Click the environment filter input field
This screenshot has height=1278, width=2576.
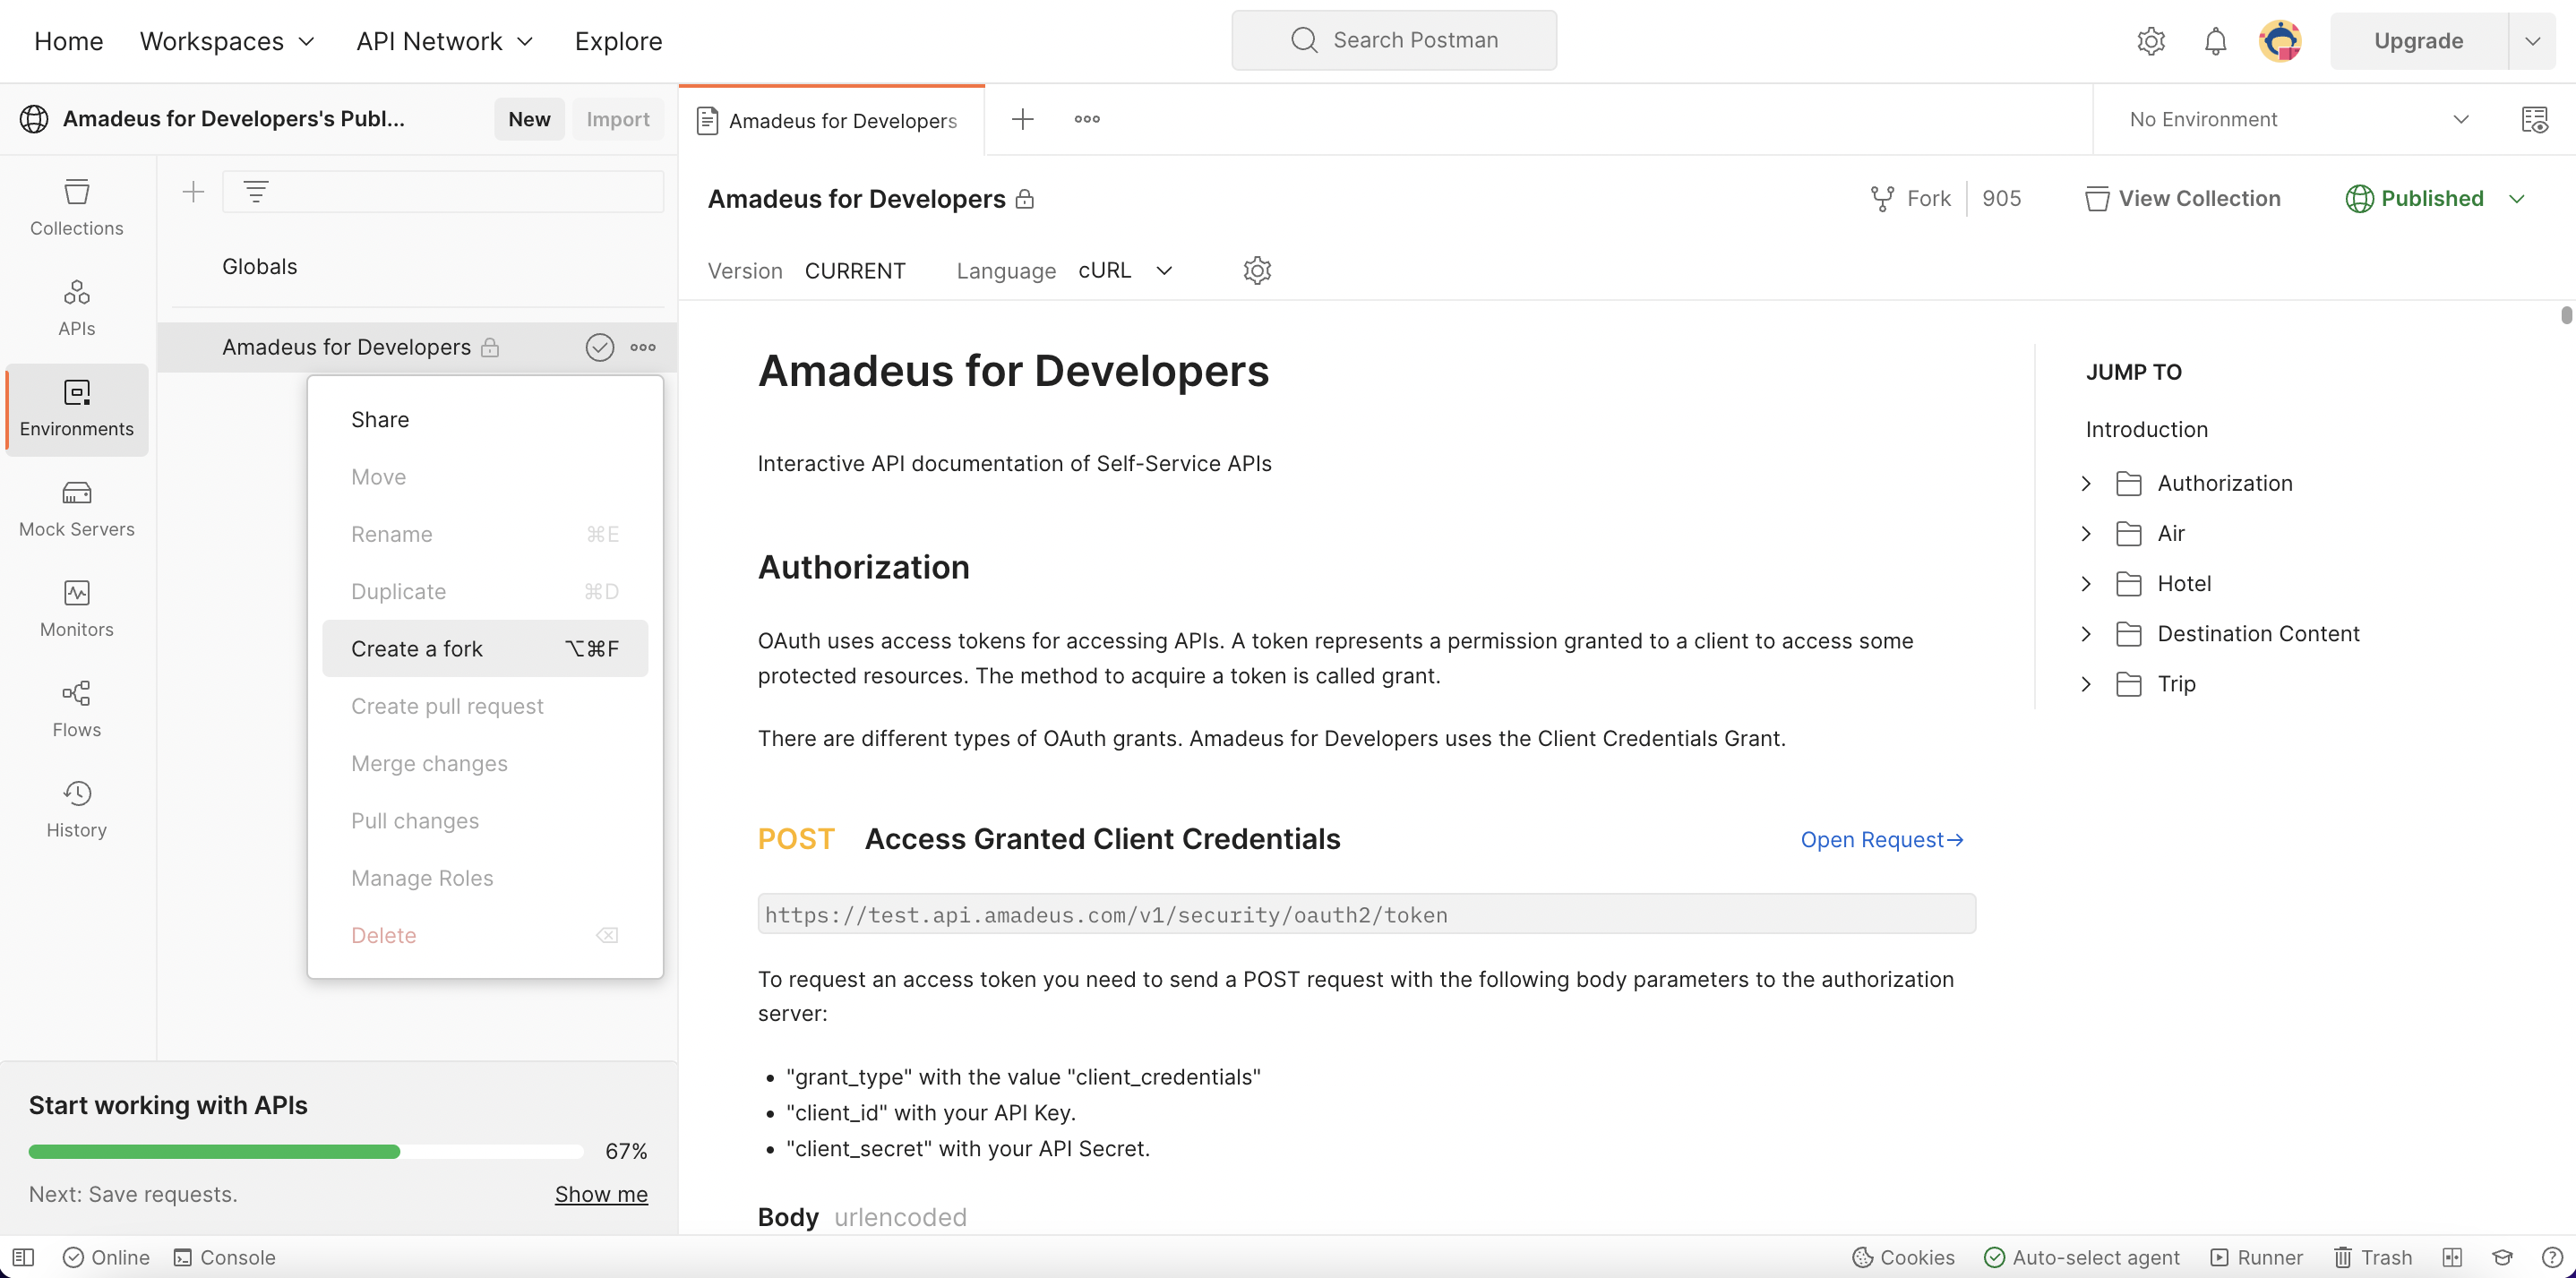(x=443, y=191)
